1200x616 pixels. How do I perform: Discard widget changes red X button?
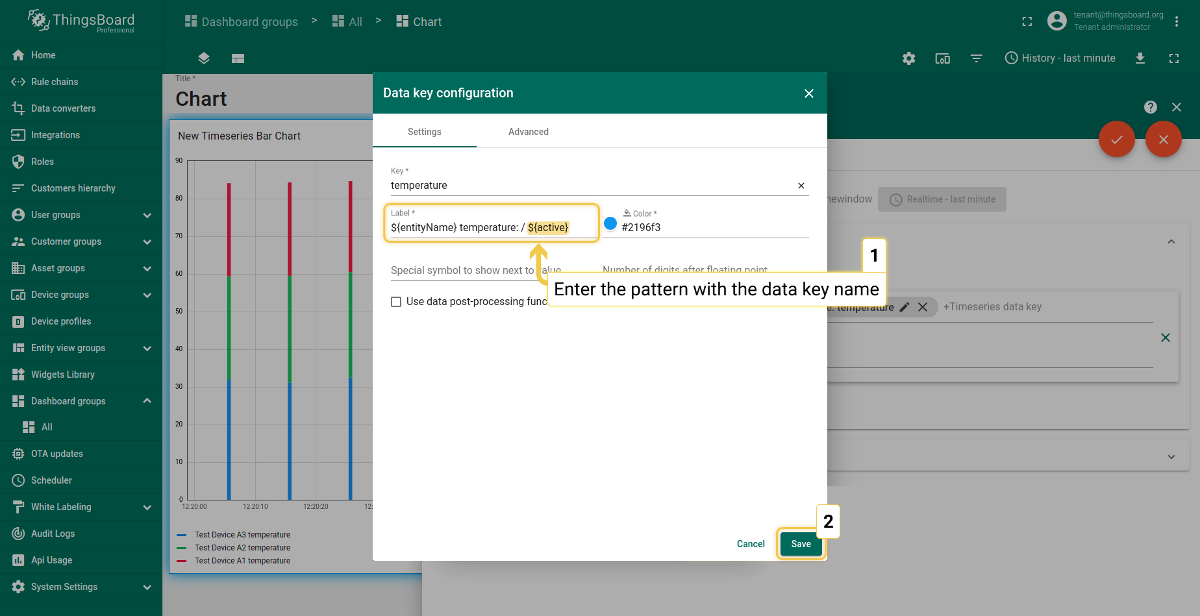[x=1164, y=139]
